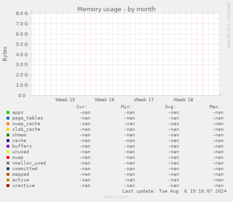
Task: Click the indigo cache legend swatch
Action: pyautogui.click(x=8, y=141)
